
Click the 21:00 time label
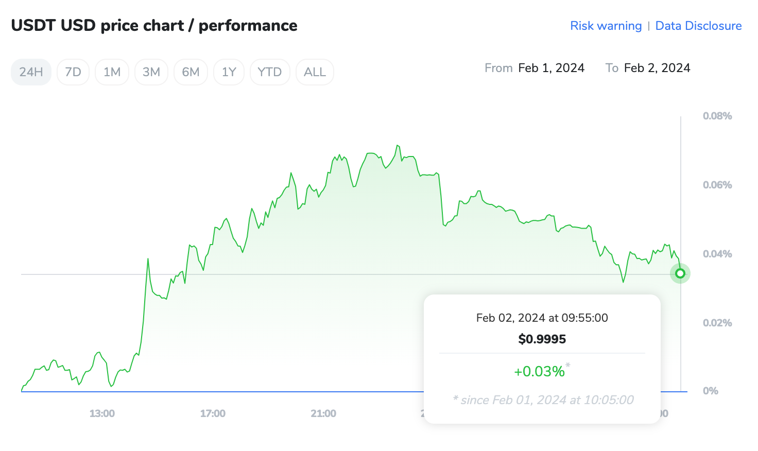(x=323, y=413)
